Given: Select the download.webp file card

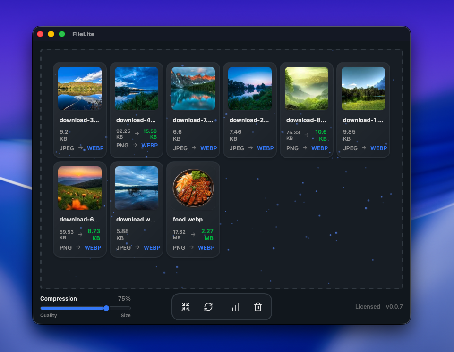Looking at the screenshot, I should [136, 210].
